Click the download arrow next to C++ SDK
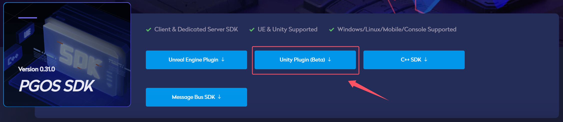The image size is (563, 122). [x=426, y=60]
